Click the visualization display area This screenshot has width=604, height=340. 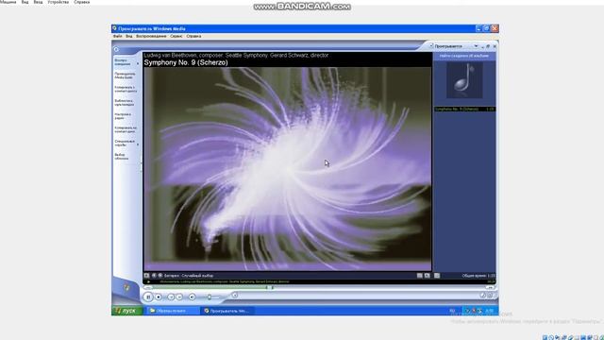(287, 169)
